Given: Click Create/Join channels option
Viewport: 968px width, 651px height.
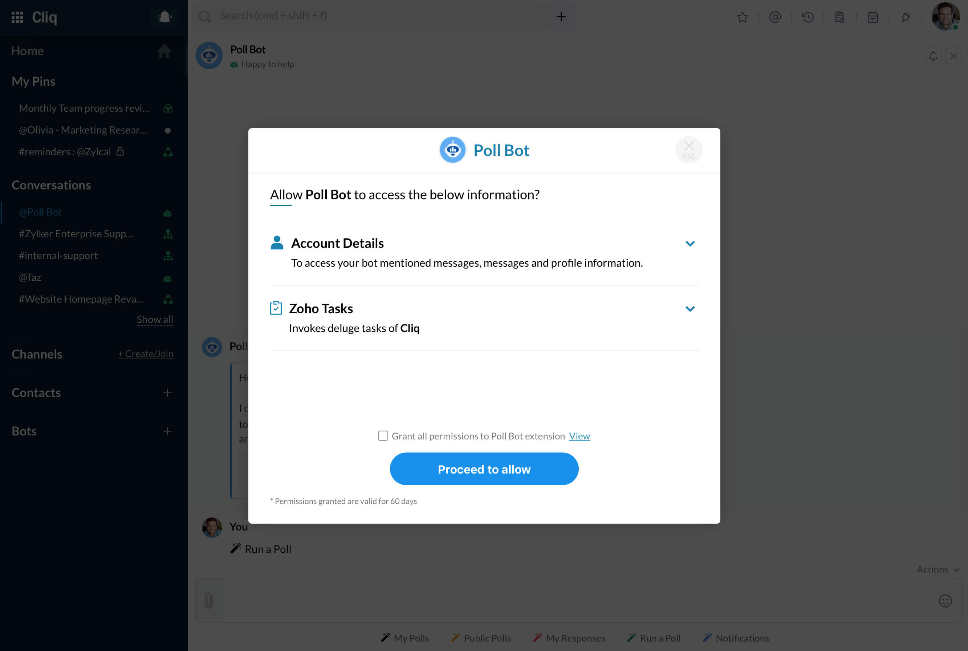Looking at the screenshot, I should click(145, 354).
